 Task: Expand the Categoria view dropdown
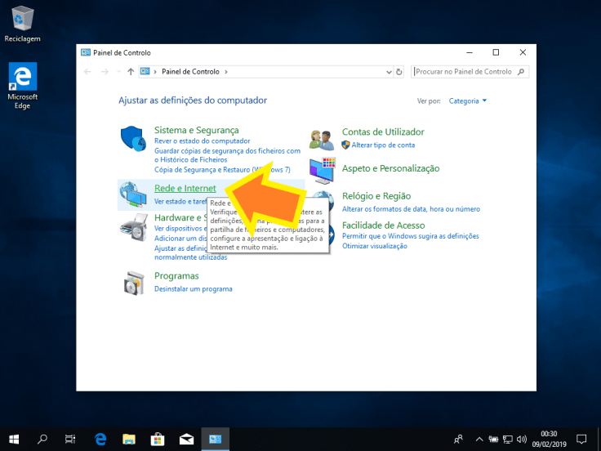(468, 101)
